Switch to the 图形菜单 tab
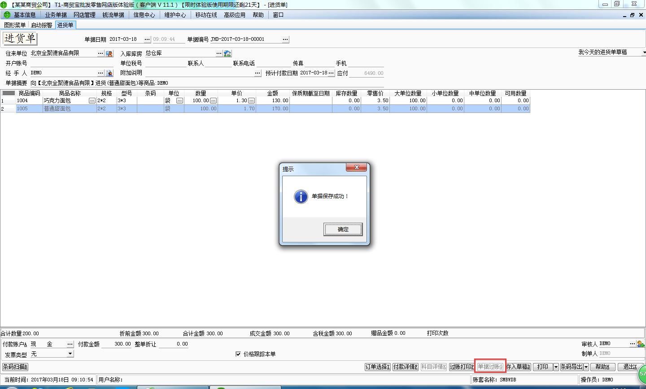646x389 pixels. [15, 25]
